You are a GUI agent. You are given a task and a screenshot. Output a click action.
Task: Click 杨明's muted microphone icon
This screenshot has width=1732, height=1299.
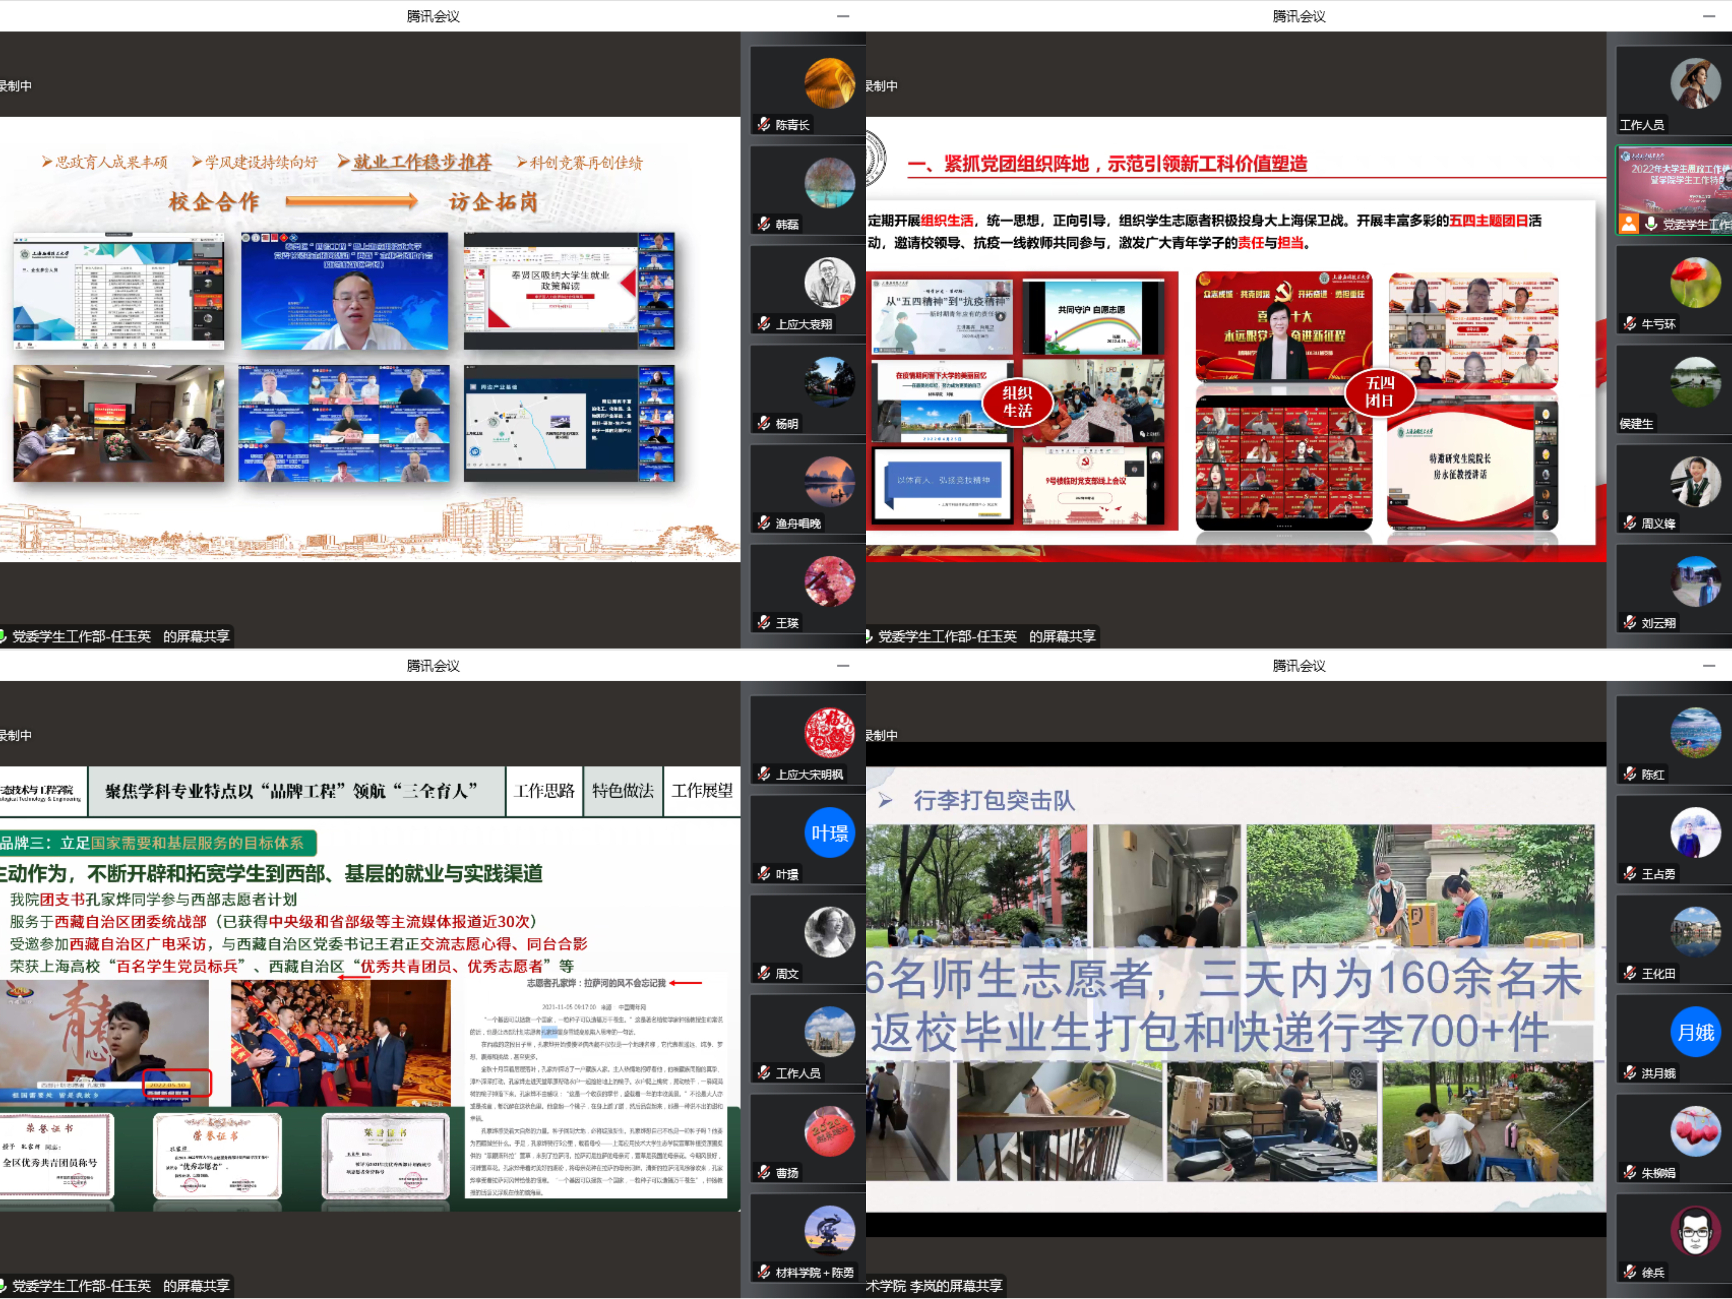pos(763,424)
